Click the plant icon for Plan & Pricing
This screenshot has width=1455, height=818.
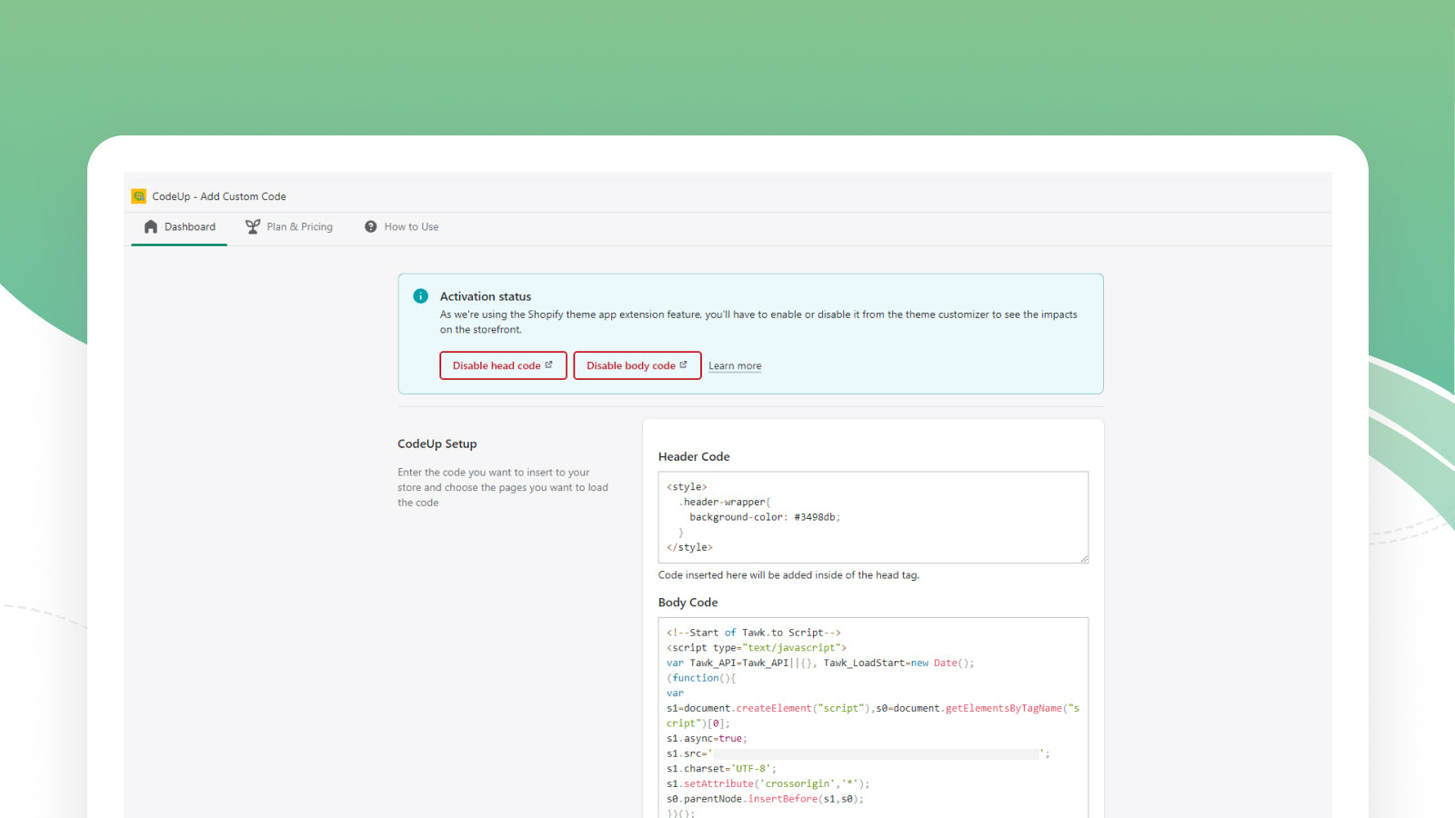point(253,227)
